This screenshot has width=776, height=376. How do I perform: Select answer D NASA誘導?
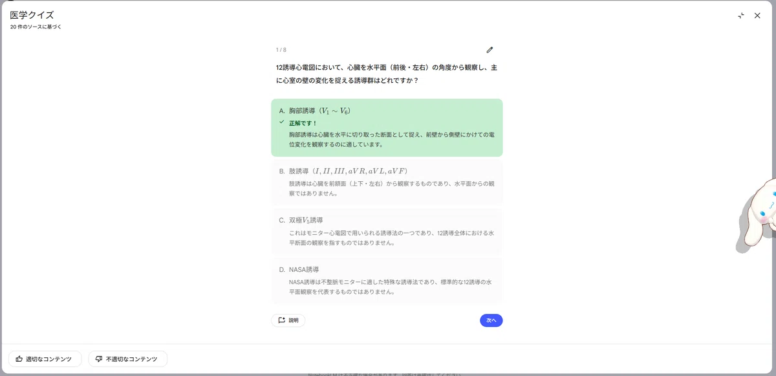tap(387, 280)
